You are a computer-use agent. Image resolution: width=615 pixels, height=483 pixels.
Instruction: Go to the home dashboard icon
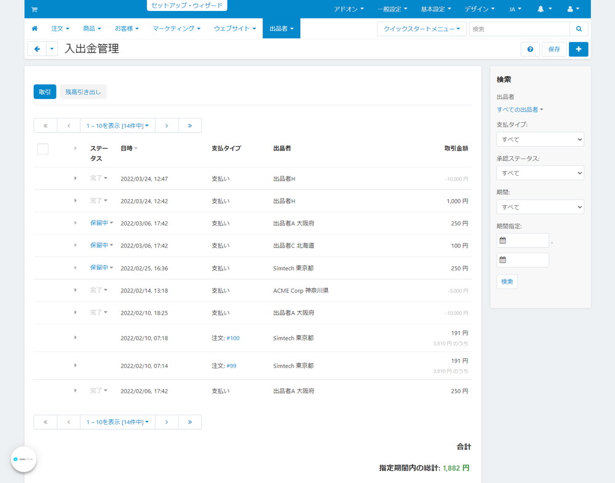coord(34,28)
